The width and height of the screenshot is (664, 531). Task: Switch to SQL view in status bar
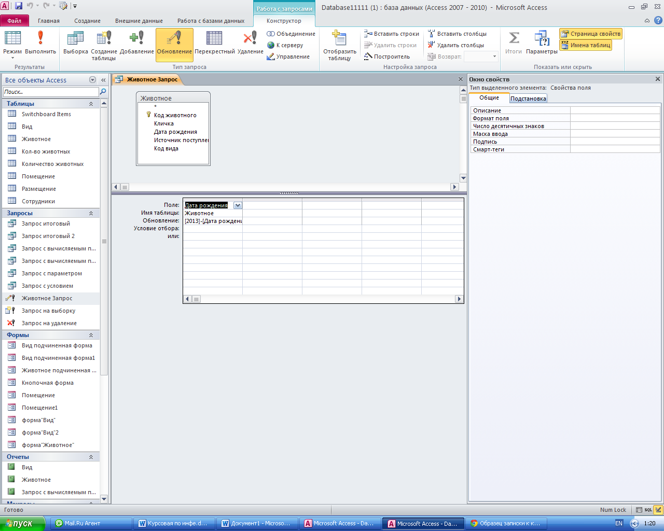point(648,510)
